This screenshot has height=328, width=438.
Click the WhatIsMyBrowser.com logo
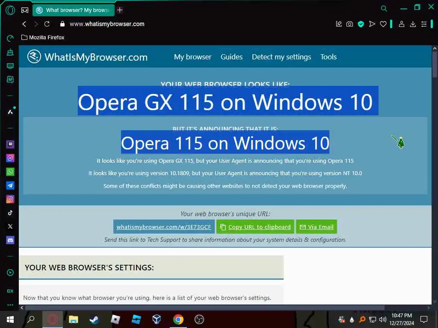[x=87, y=57]
